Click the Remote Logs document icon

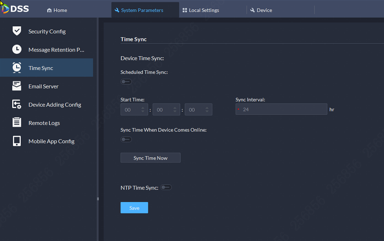coord(17,122)
